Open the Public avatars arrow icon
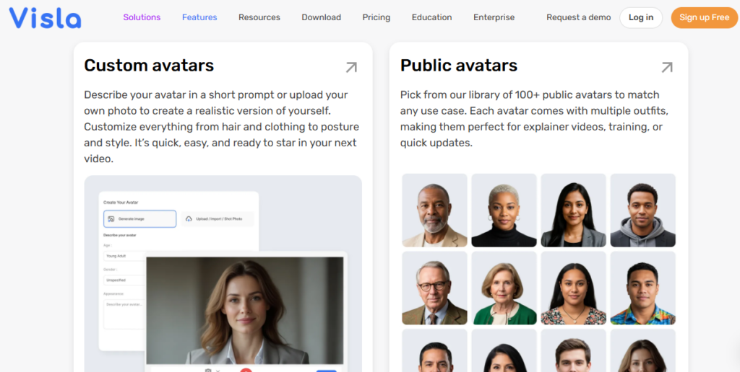 [667, 67]
